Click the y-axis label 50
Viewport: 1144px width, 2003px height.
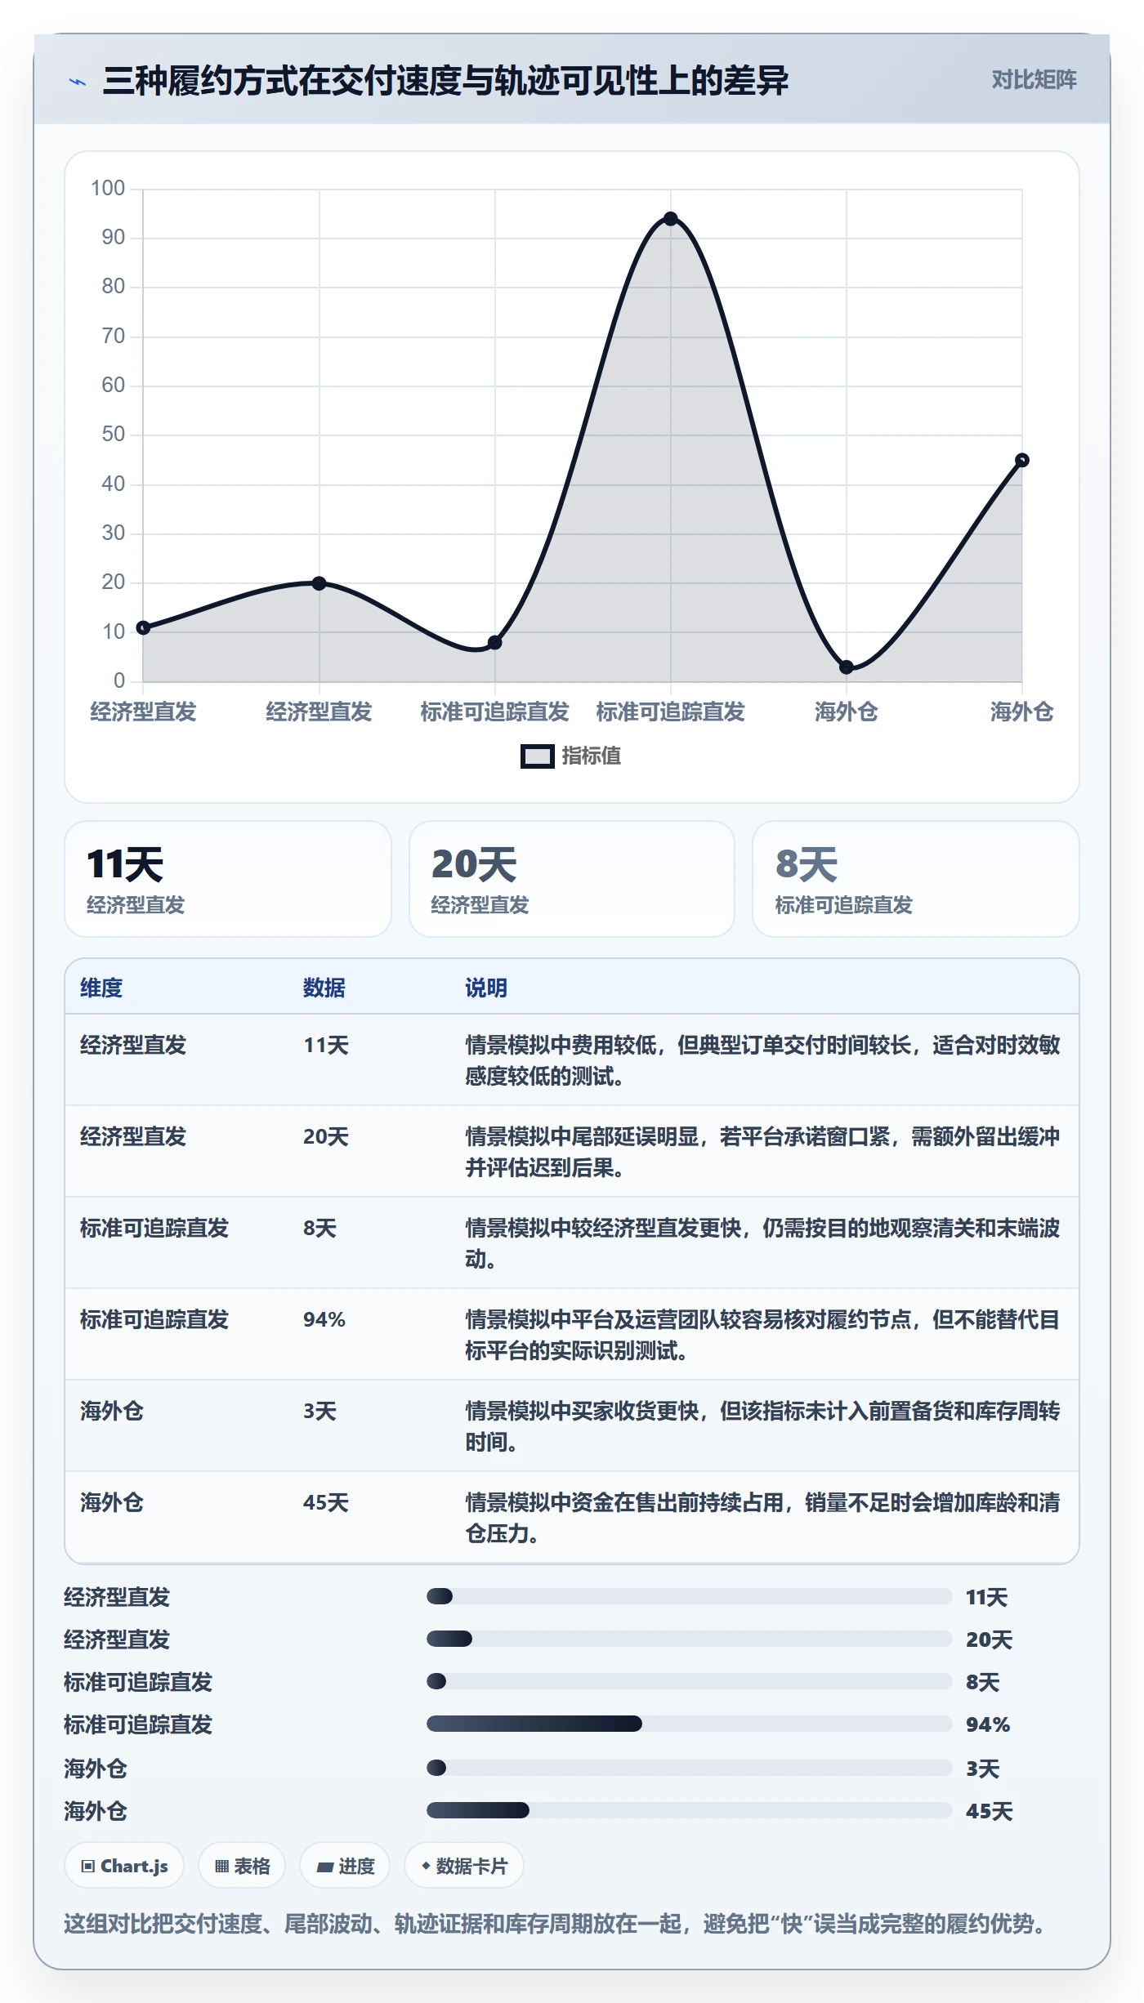click(x=113, y=435)
